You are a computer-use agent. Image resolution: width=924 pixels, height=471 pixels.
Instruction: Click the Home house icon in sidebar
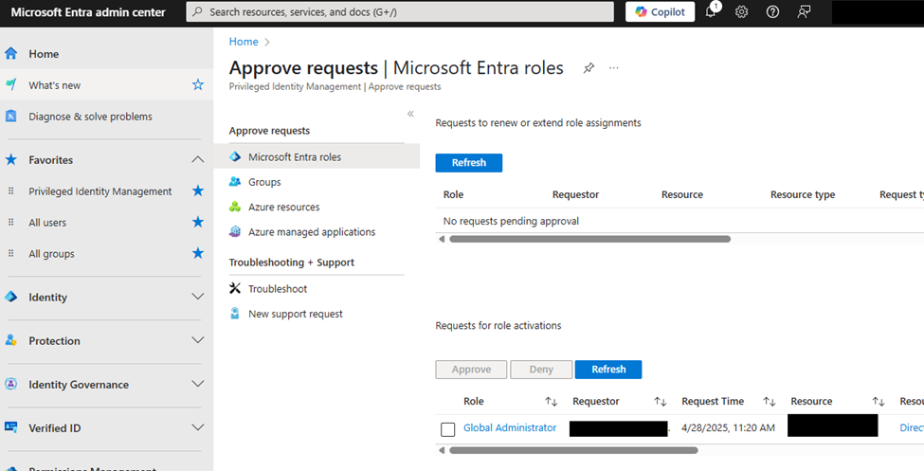pos(11,54)
